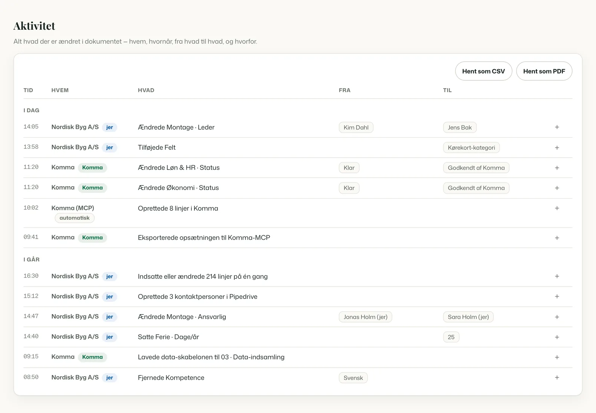The height and width of the screenshot is (413, 596).
Task: Download activity with Hent som PDF
Action: click(544, 71)
